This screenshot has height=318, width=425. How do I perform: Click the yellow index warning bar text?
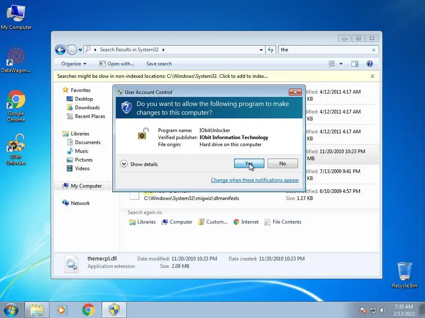pos(162,76)
